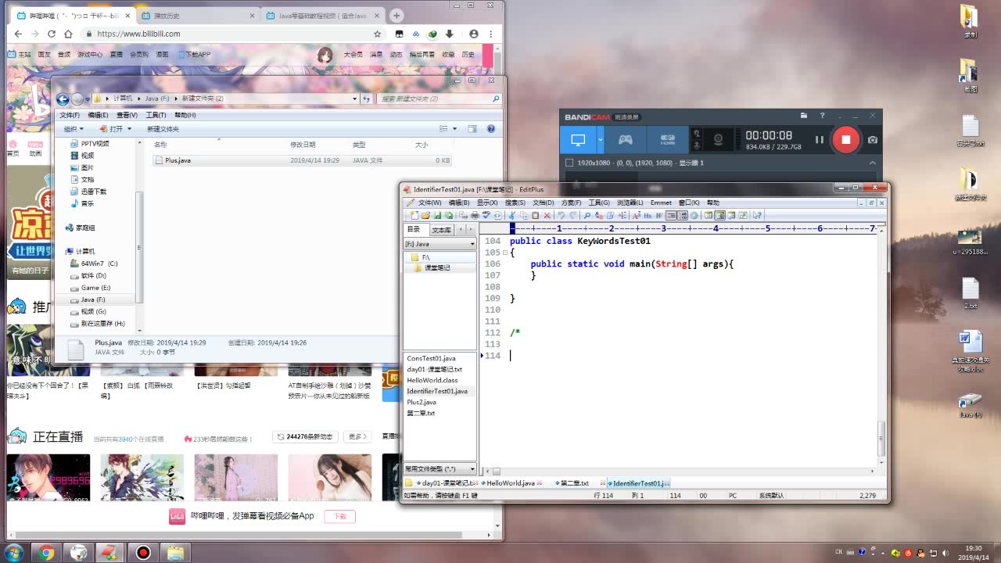Collapse Bandicam panel with chevron

pyautogui.click(x=873, y=163)
